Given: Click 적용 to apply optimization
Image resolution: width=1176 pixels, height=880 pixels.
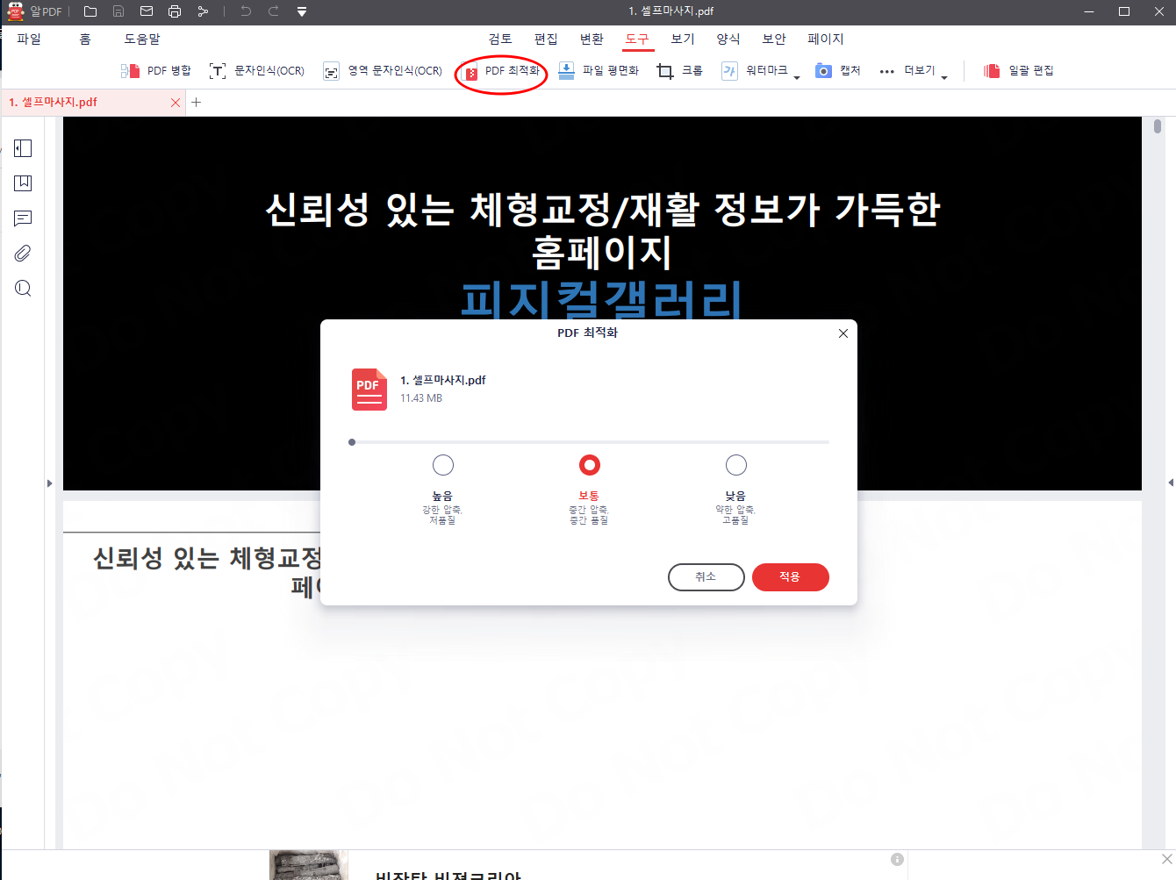Looking at the screenshot, I should [791, 577].
